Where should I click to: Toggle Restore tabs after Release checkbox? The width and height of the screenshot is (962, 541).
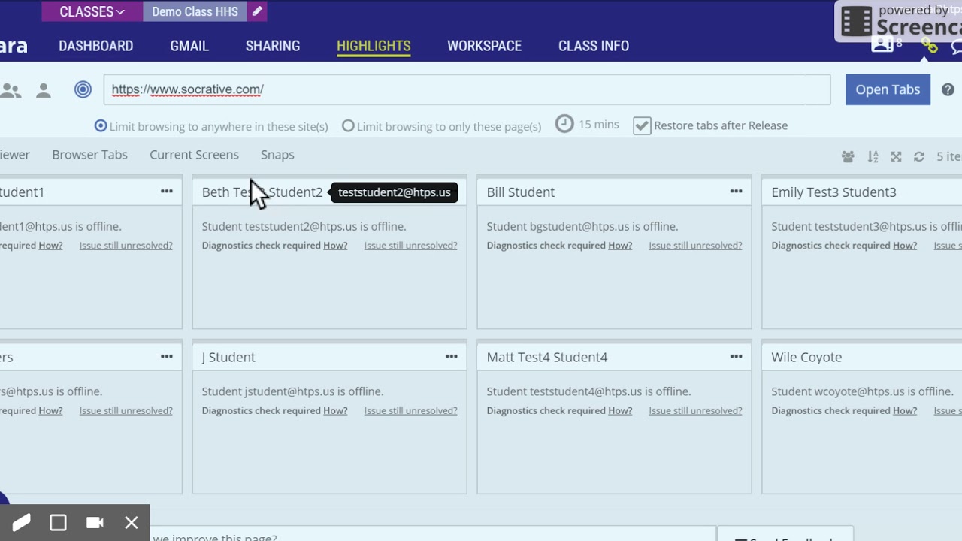click(x=642, y=125)
